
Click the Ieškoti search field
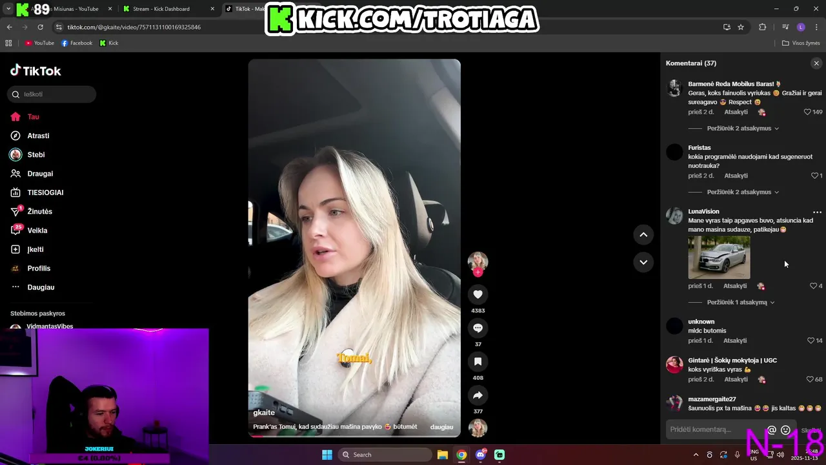pyautogui.click(x=52, y=94)
